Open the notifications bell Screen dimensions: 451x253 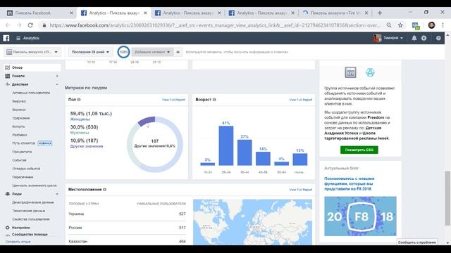coord(414,38)
